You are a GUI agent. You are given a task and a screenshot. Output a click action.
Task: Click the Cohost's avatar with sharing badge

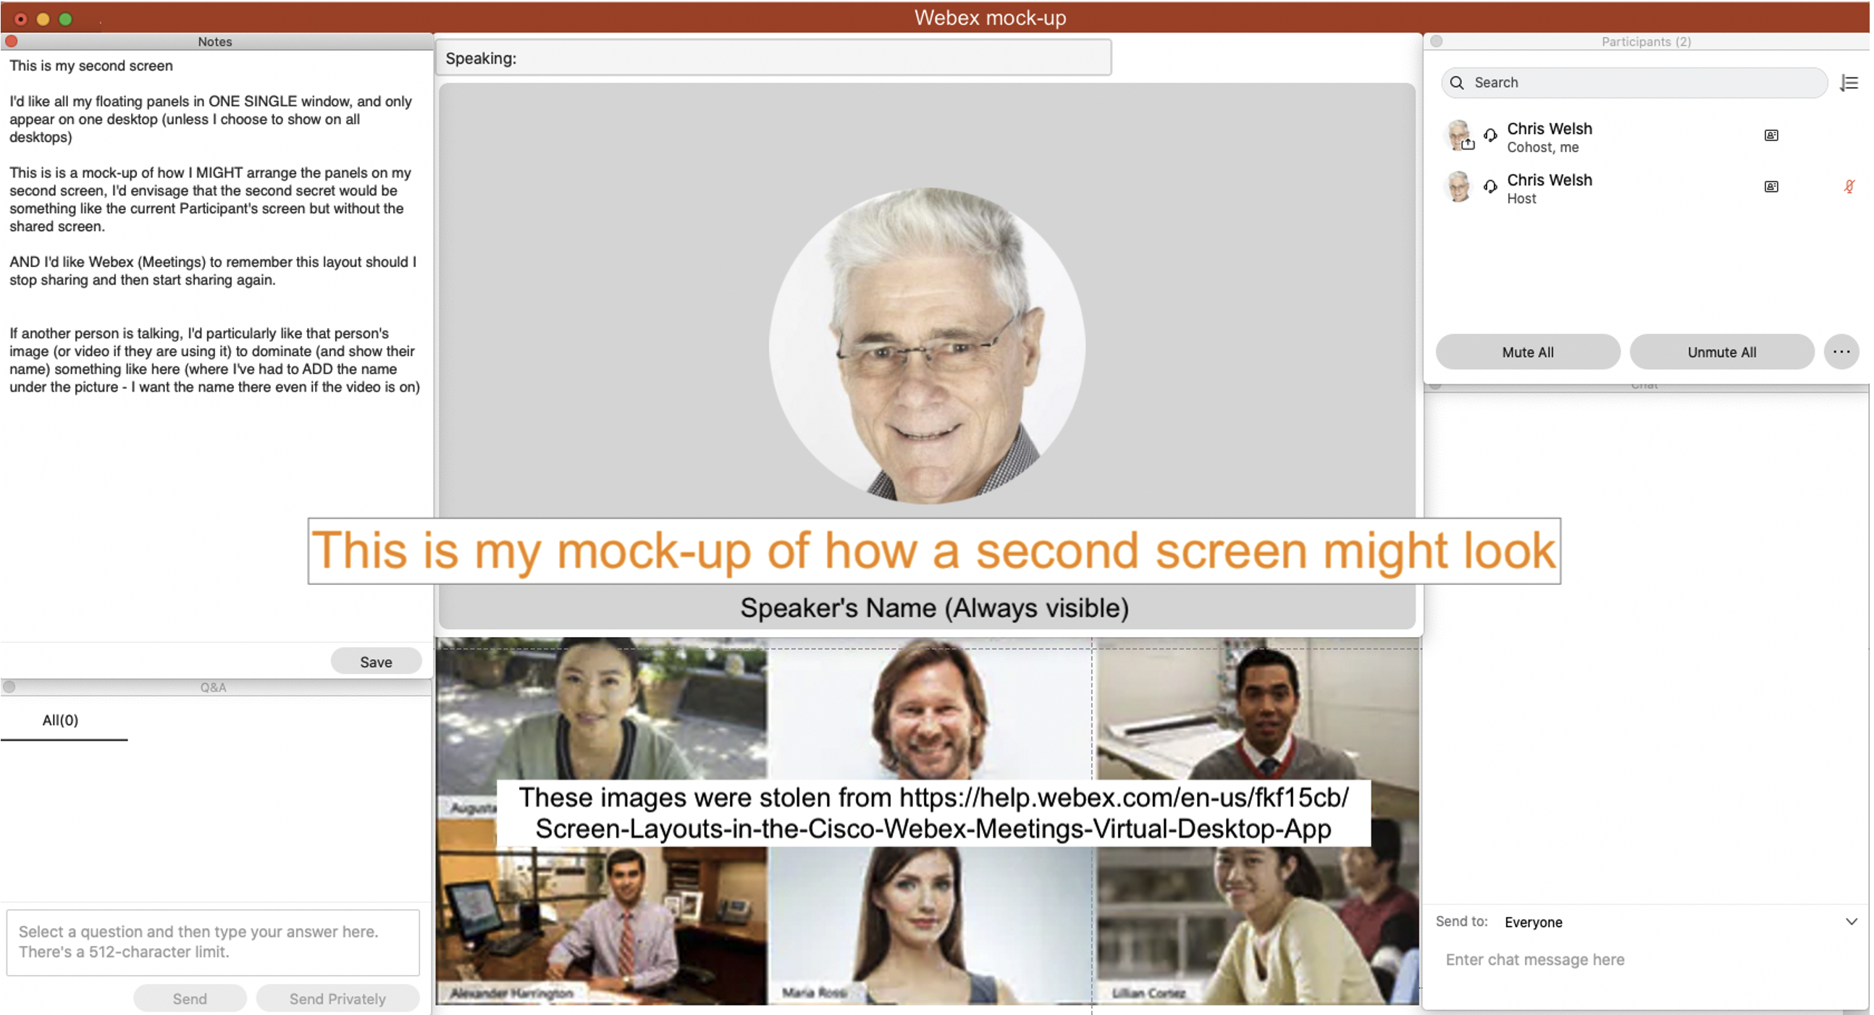pos(1458,135)
